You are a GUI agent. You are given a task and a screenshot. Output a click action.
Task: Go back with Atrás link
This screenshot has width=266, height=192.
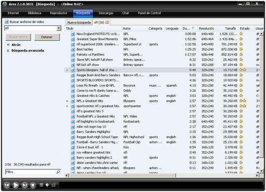pos(14,45)
